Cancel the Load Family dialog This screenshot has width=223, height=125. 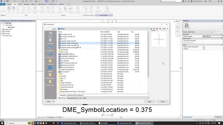click(163, 102)
